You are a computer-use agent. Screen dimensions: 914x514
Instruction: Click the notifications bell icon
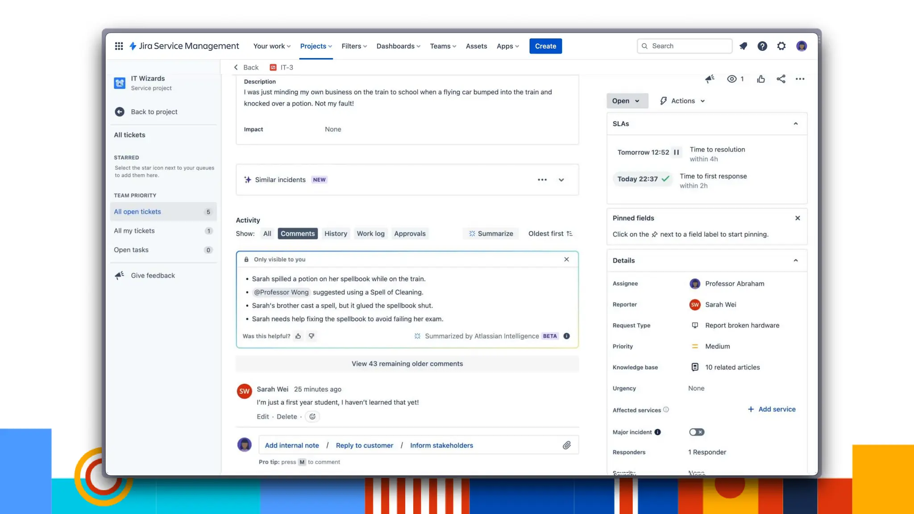tap(743, 46)
